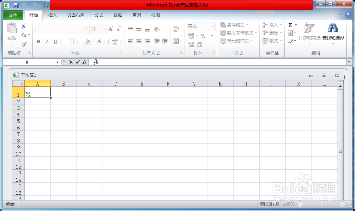The width and height of the screenshot is (355, 211).
Task: Click the Merge and Center icon
Action: coord(176,41)
